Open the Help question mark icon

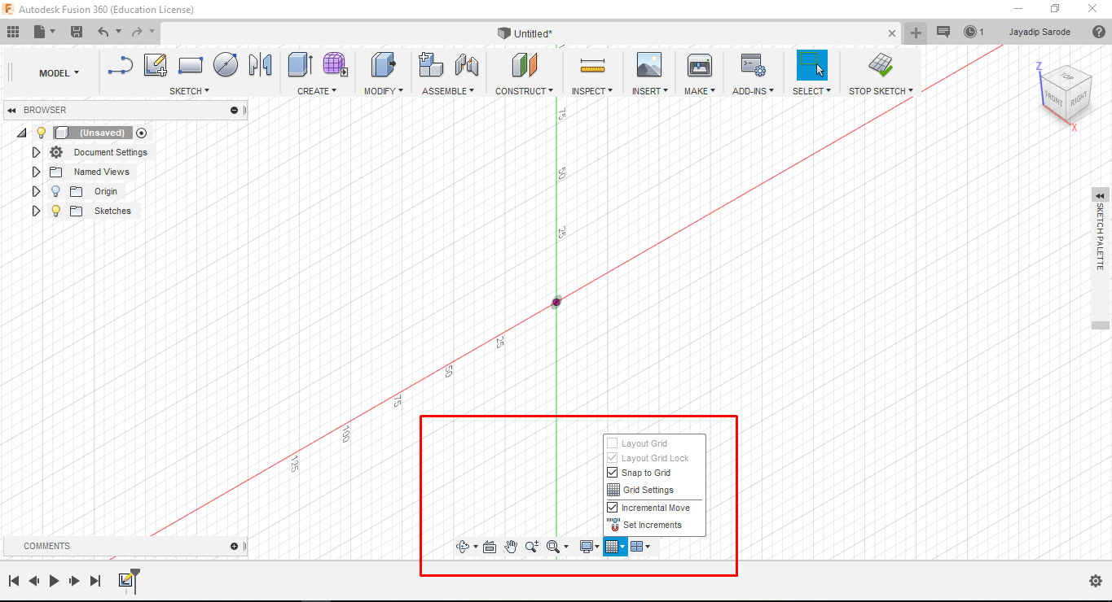pos(1097,32)
